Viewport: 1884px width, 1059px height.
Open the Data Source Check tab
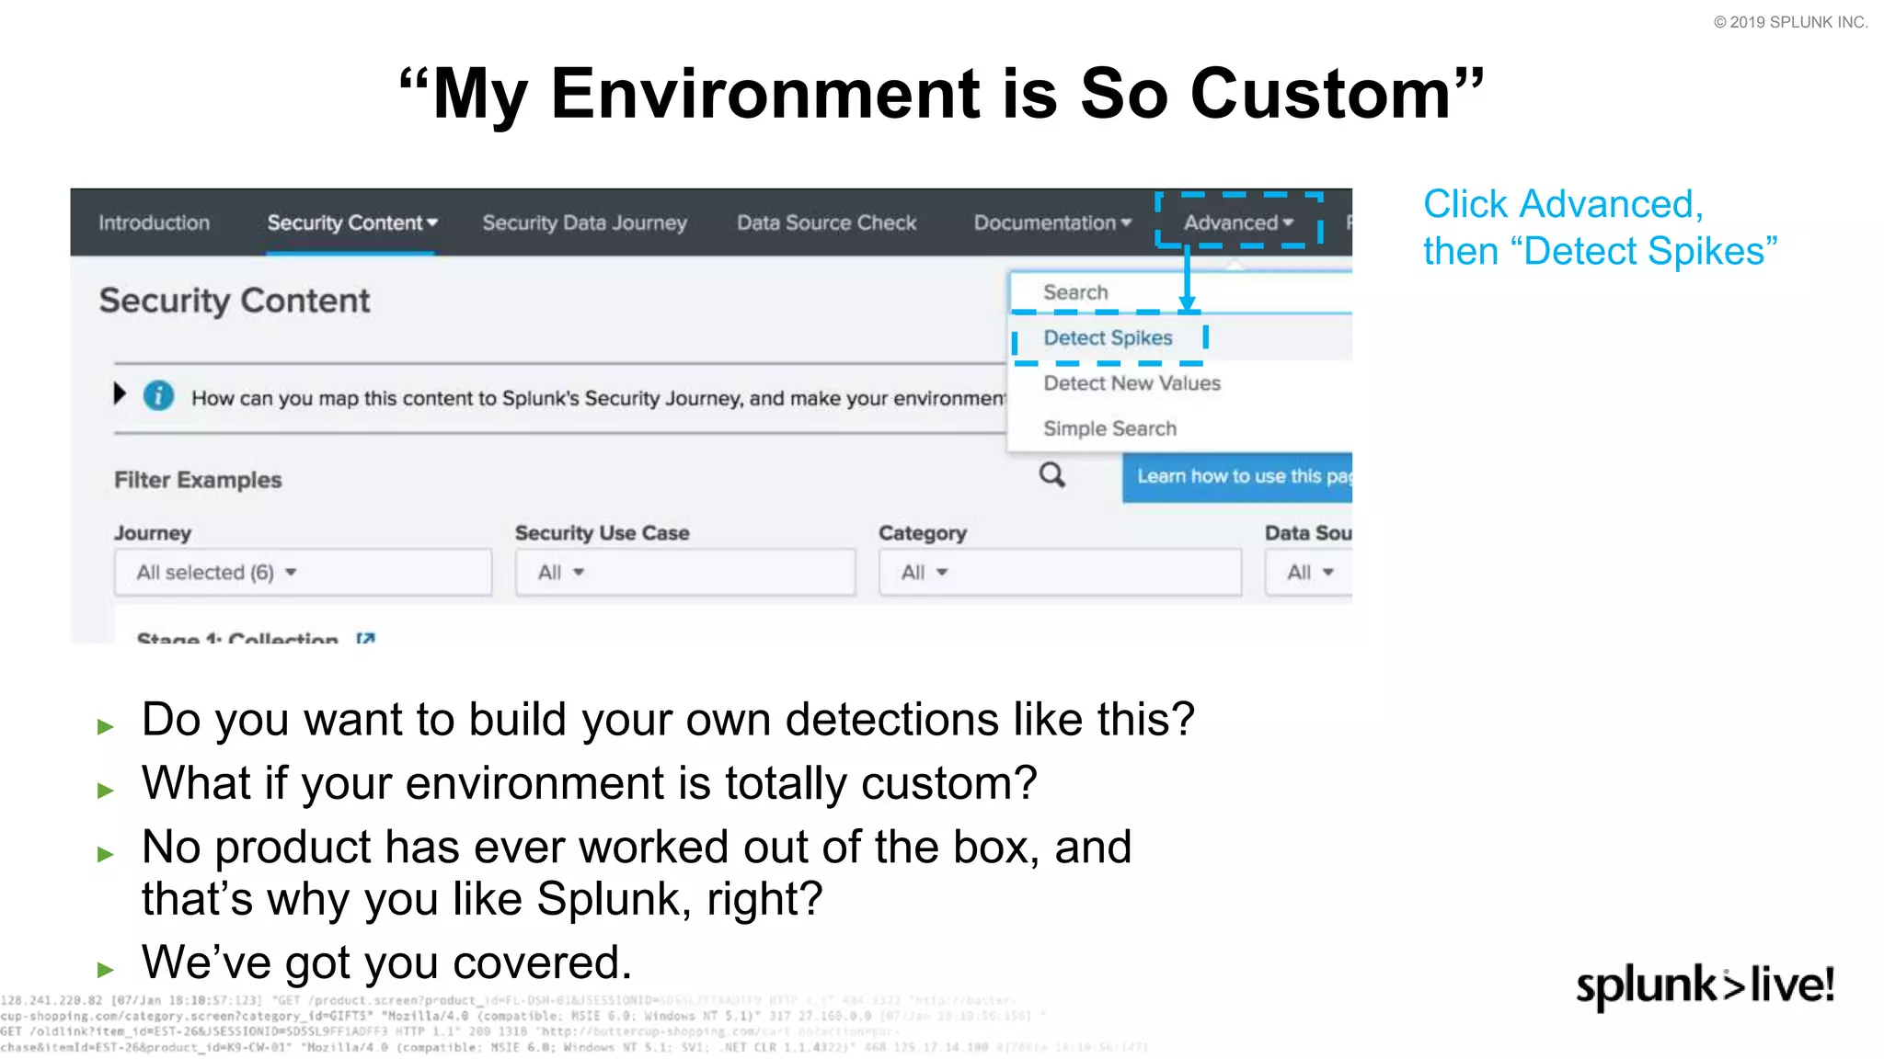826,222
